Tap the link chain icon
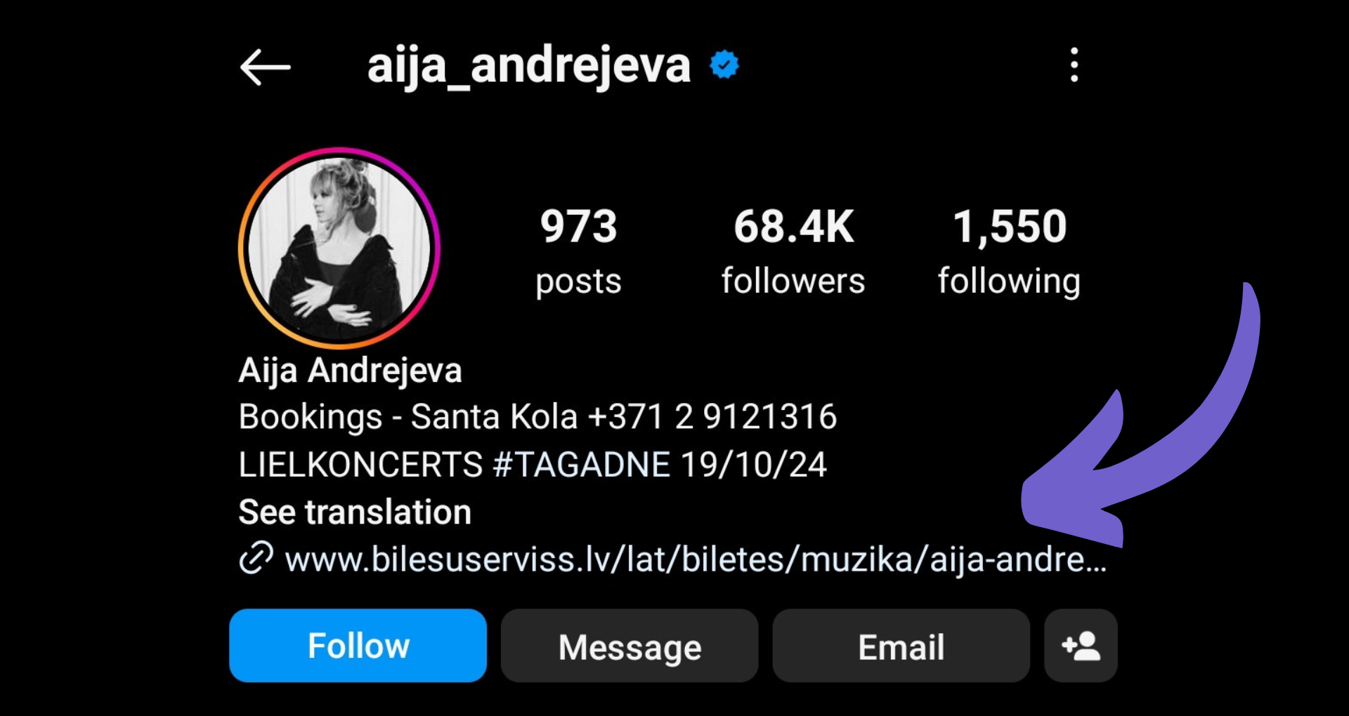The height and width of the screenshot is (716, 1349). click(256, 559)
